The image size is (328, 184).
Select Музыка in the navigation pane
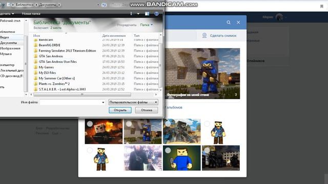click(x=6, y=54)
